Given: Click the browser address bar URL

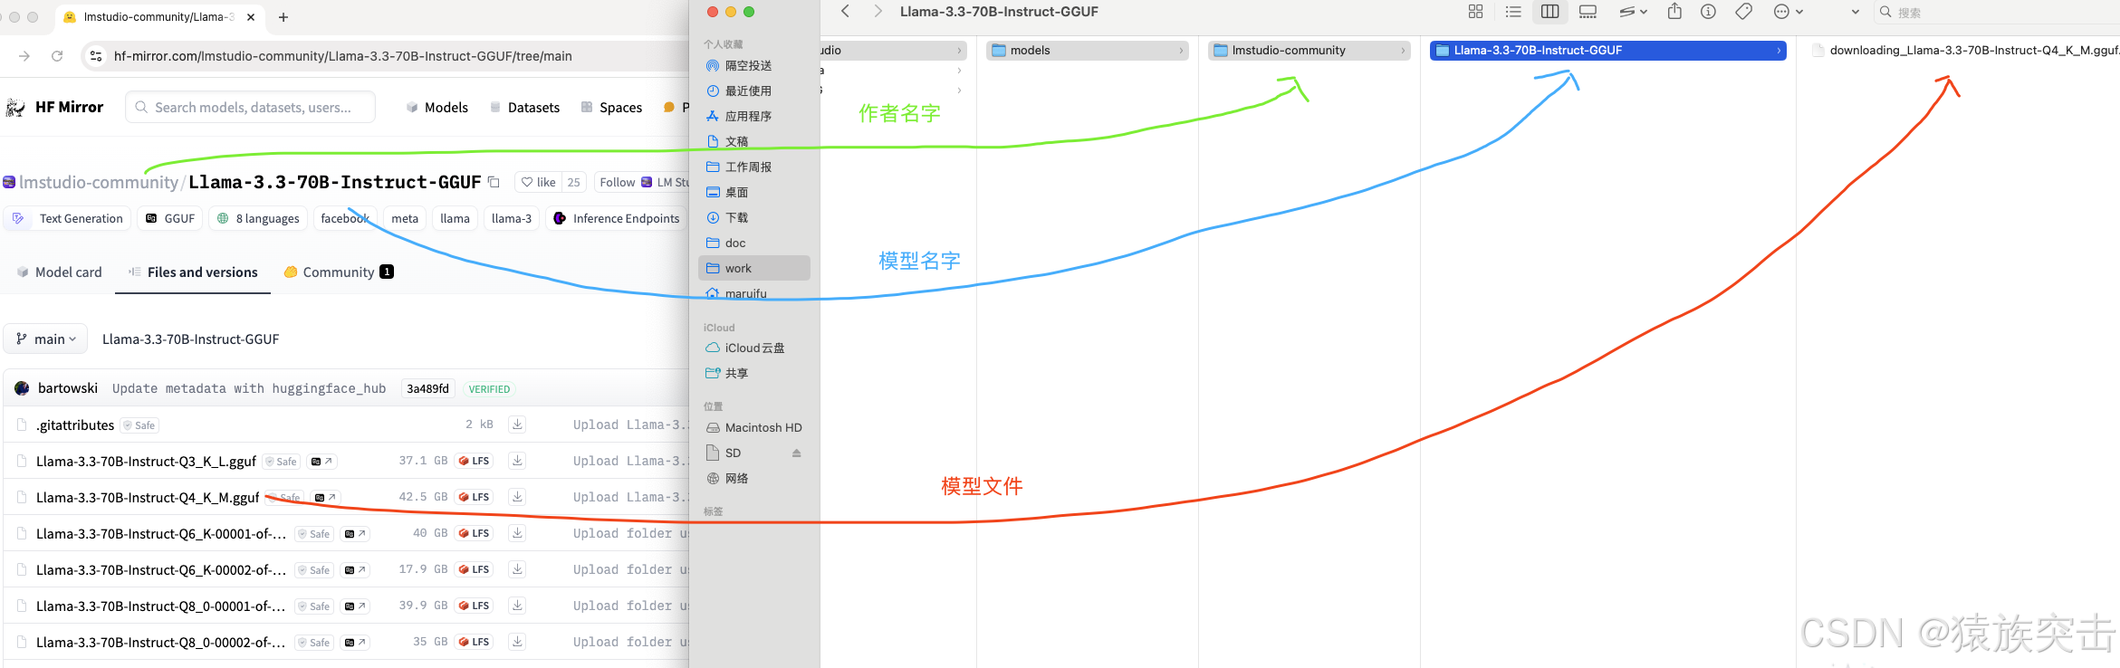Looking at the screenshot, I should [342, 56].
